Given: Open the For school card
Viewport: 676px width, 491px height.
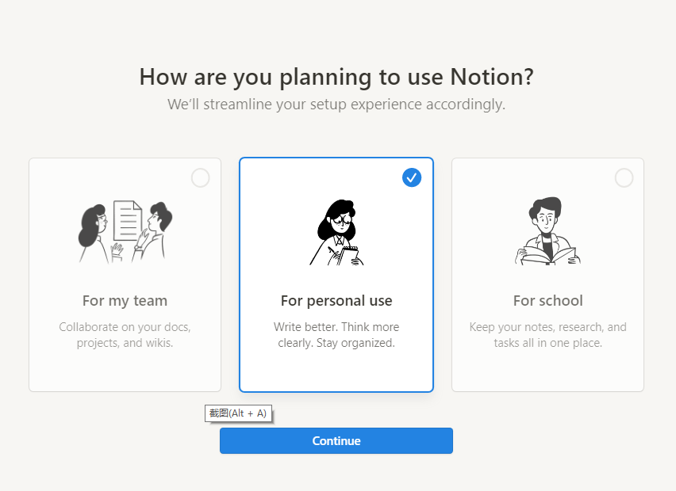Looking at the screenshot, I should (x=547, y=273).
